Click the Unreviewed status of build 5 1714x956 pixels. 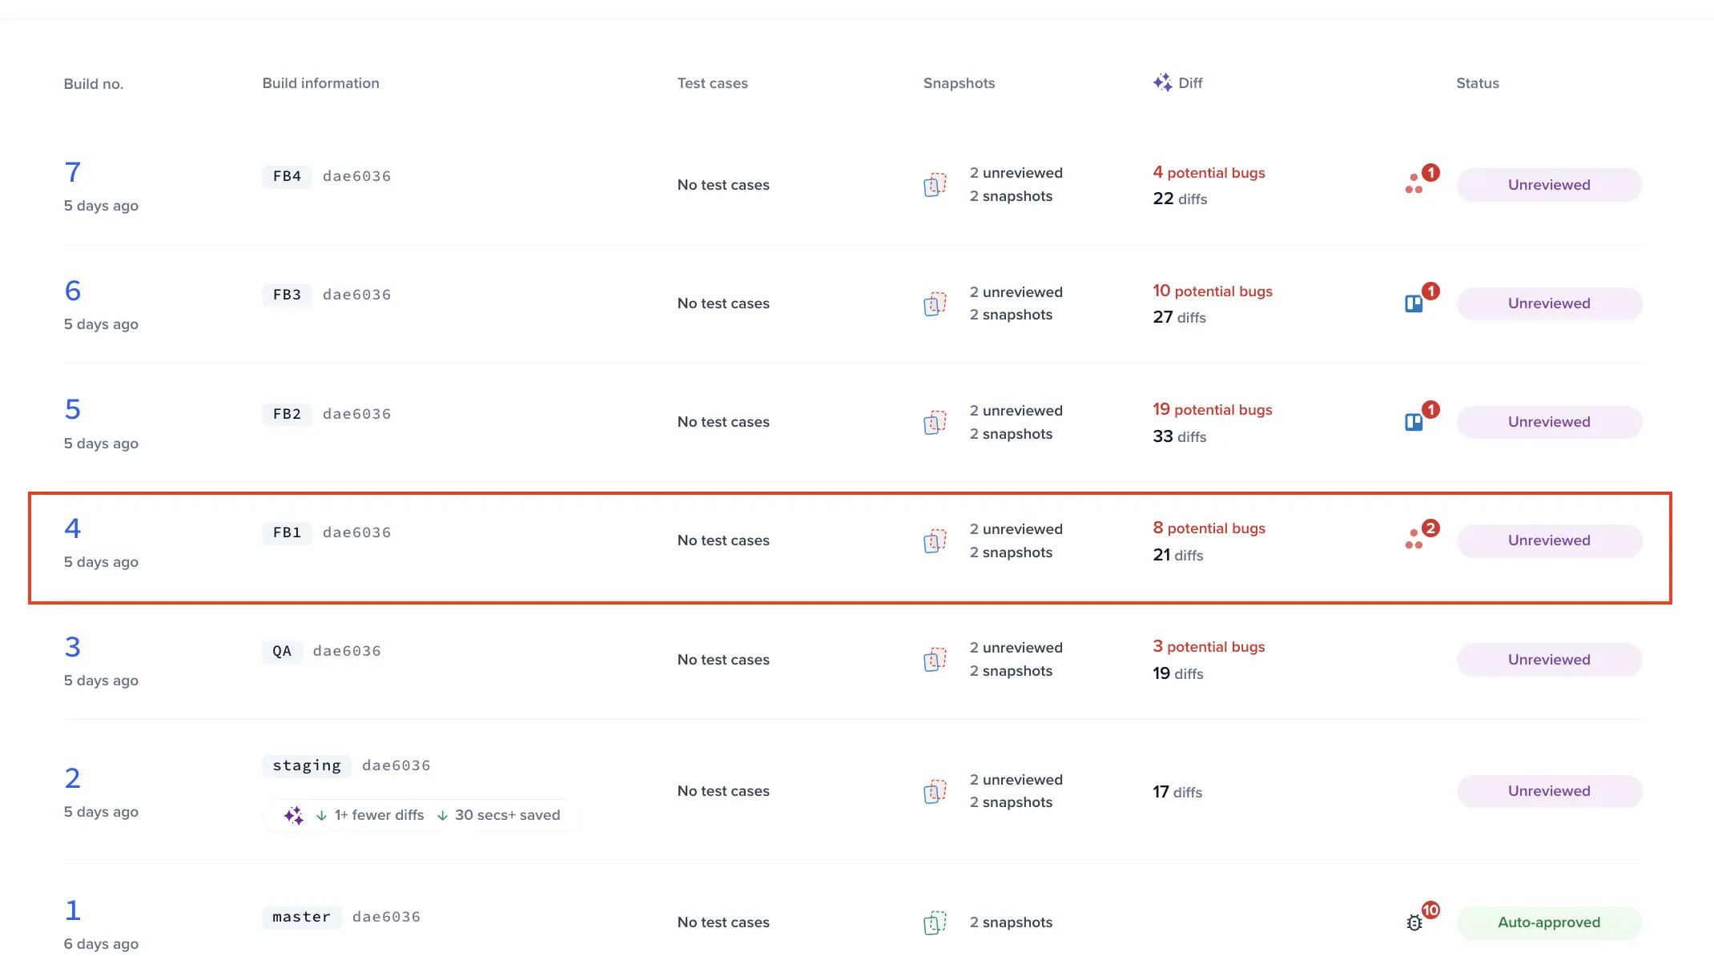coord(1549,422)
